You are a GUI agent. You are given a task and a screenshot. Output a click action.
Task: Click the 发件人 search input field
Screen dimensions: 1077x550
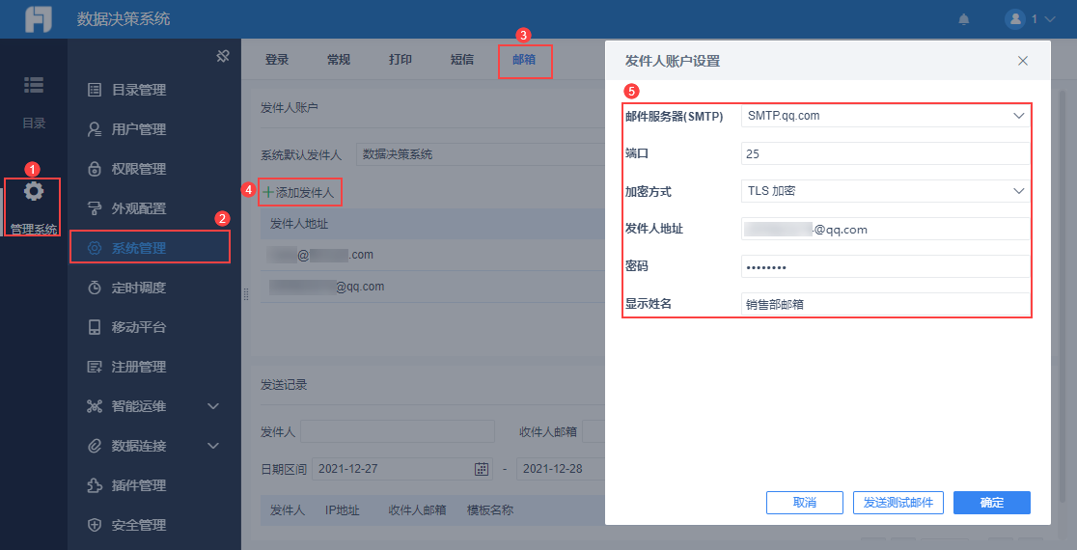click(x=397, y=432)
